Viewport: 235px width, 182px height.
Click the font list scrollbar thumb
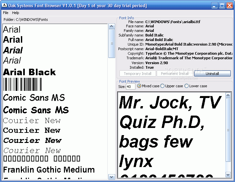[112, 44]
